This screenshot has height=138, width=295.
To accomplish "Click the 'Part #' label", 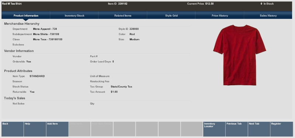I will pyautogui.click(x=94, y=56).
